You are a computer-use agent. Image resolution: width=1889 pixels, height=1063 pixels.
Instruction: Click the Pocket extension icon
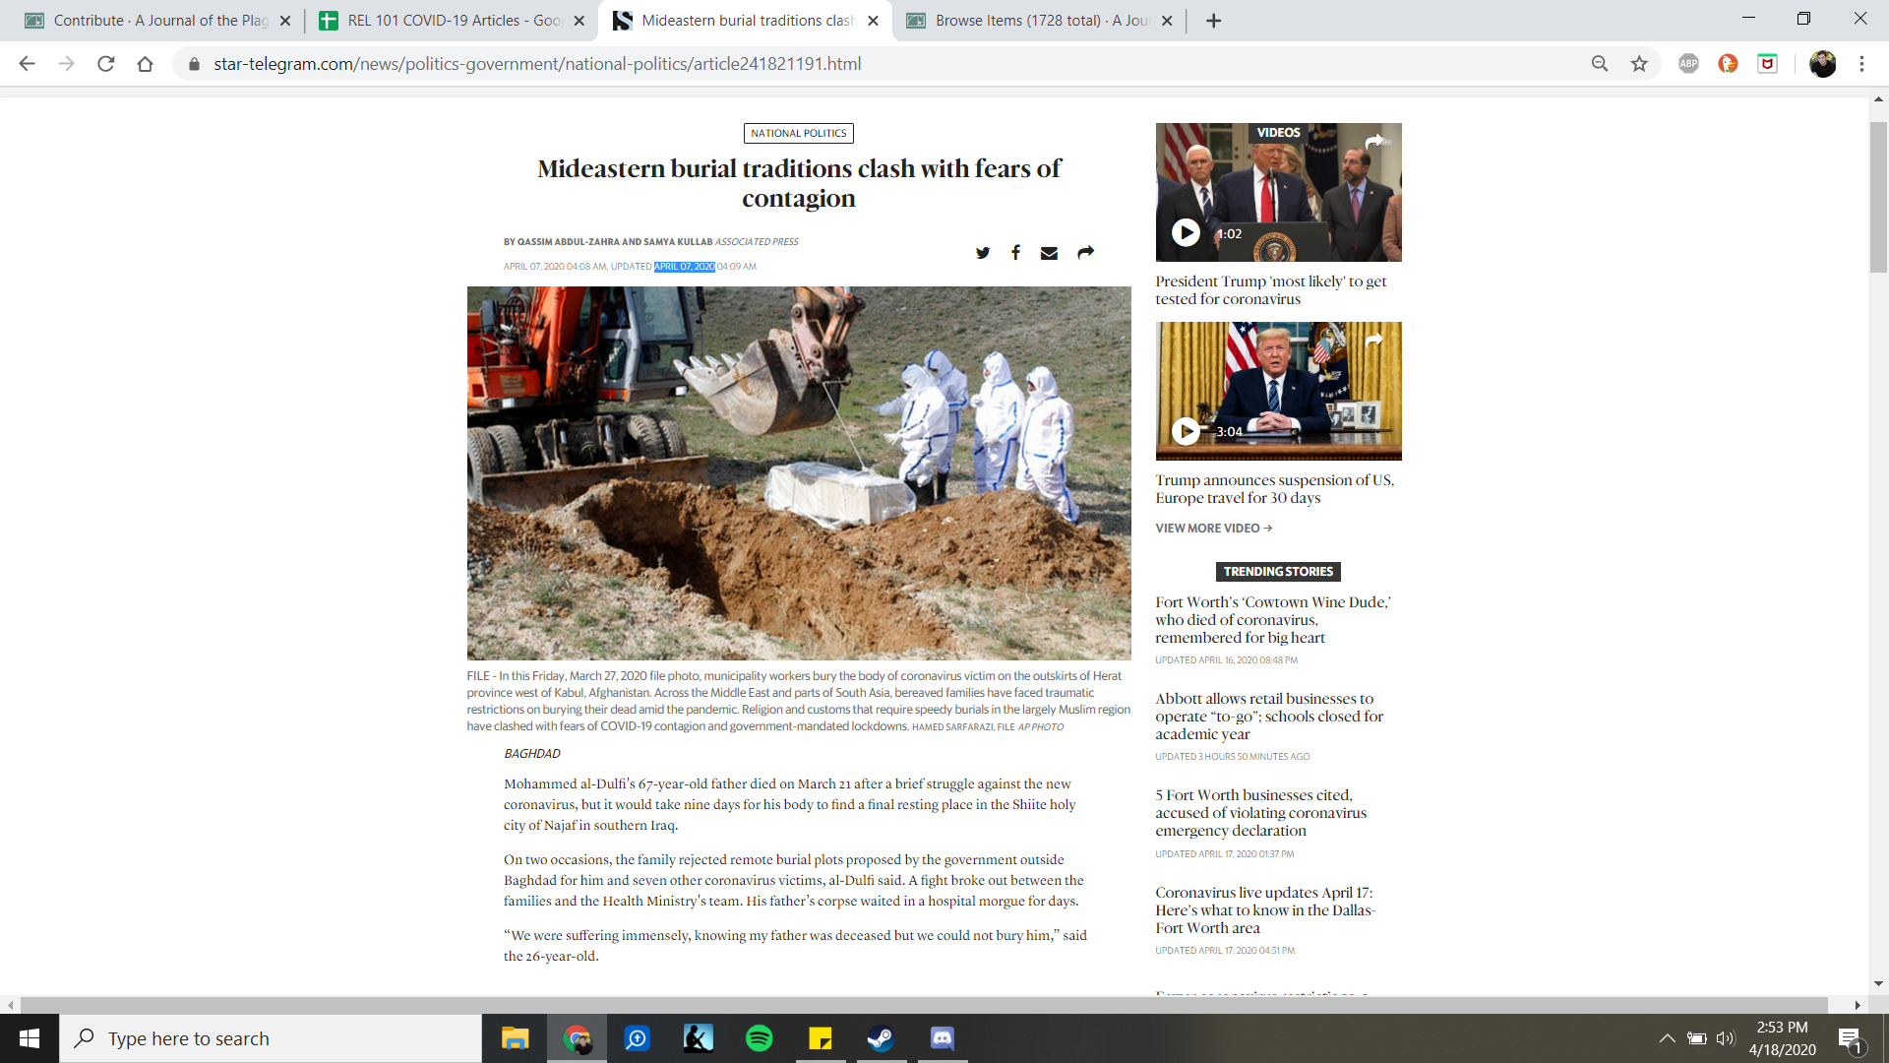click(1767, 64)
